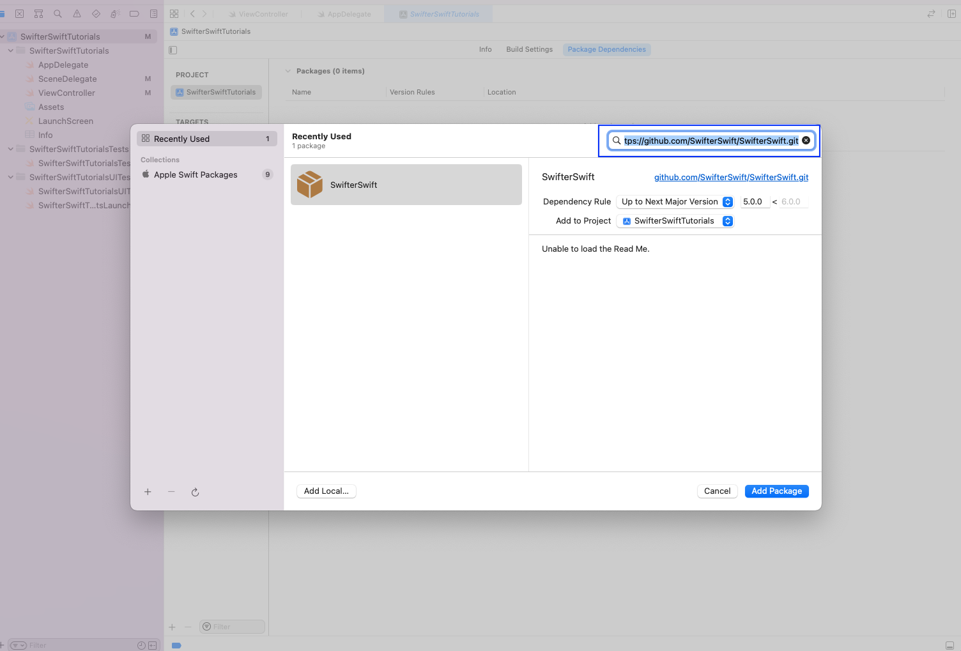Click the package URL search field
Image resolution: width=961 pixels, height=651 pixels.
(711, 141)
